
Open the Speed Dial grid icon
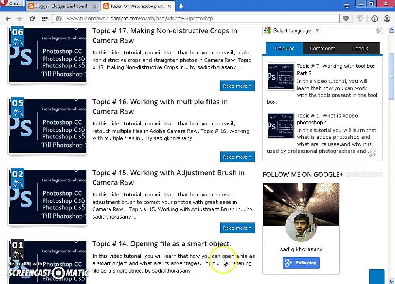coord(45,19)
